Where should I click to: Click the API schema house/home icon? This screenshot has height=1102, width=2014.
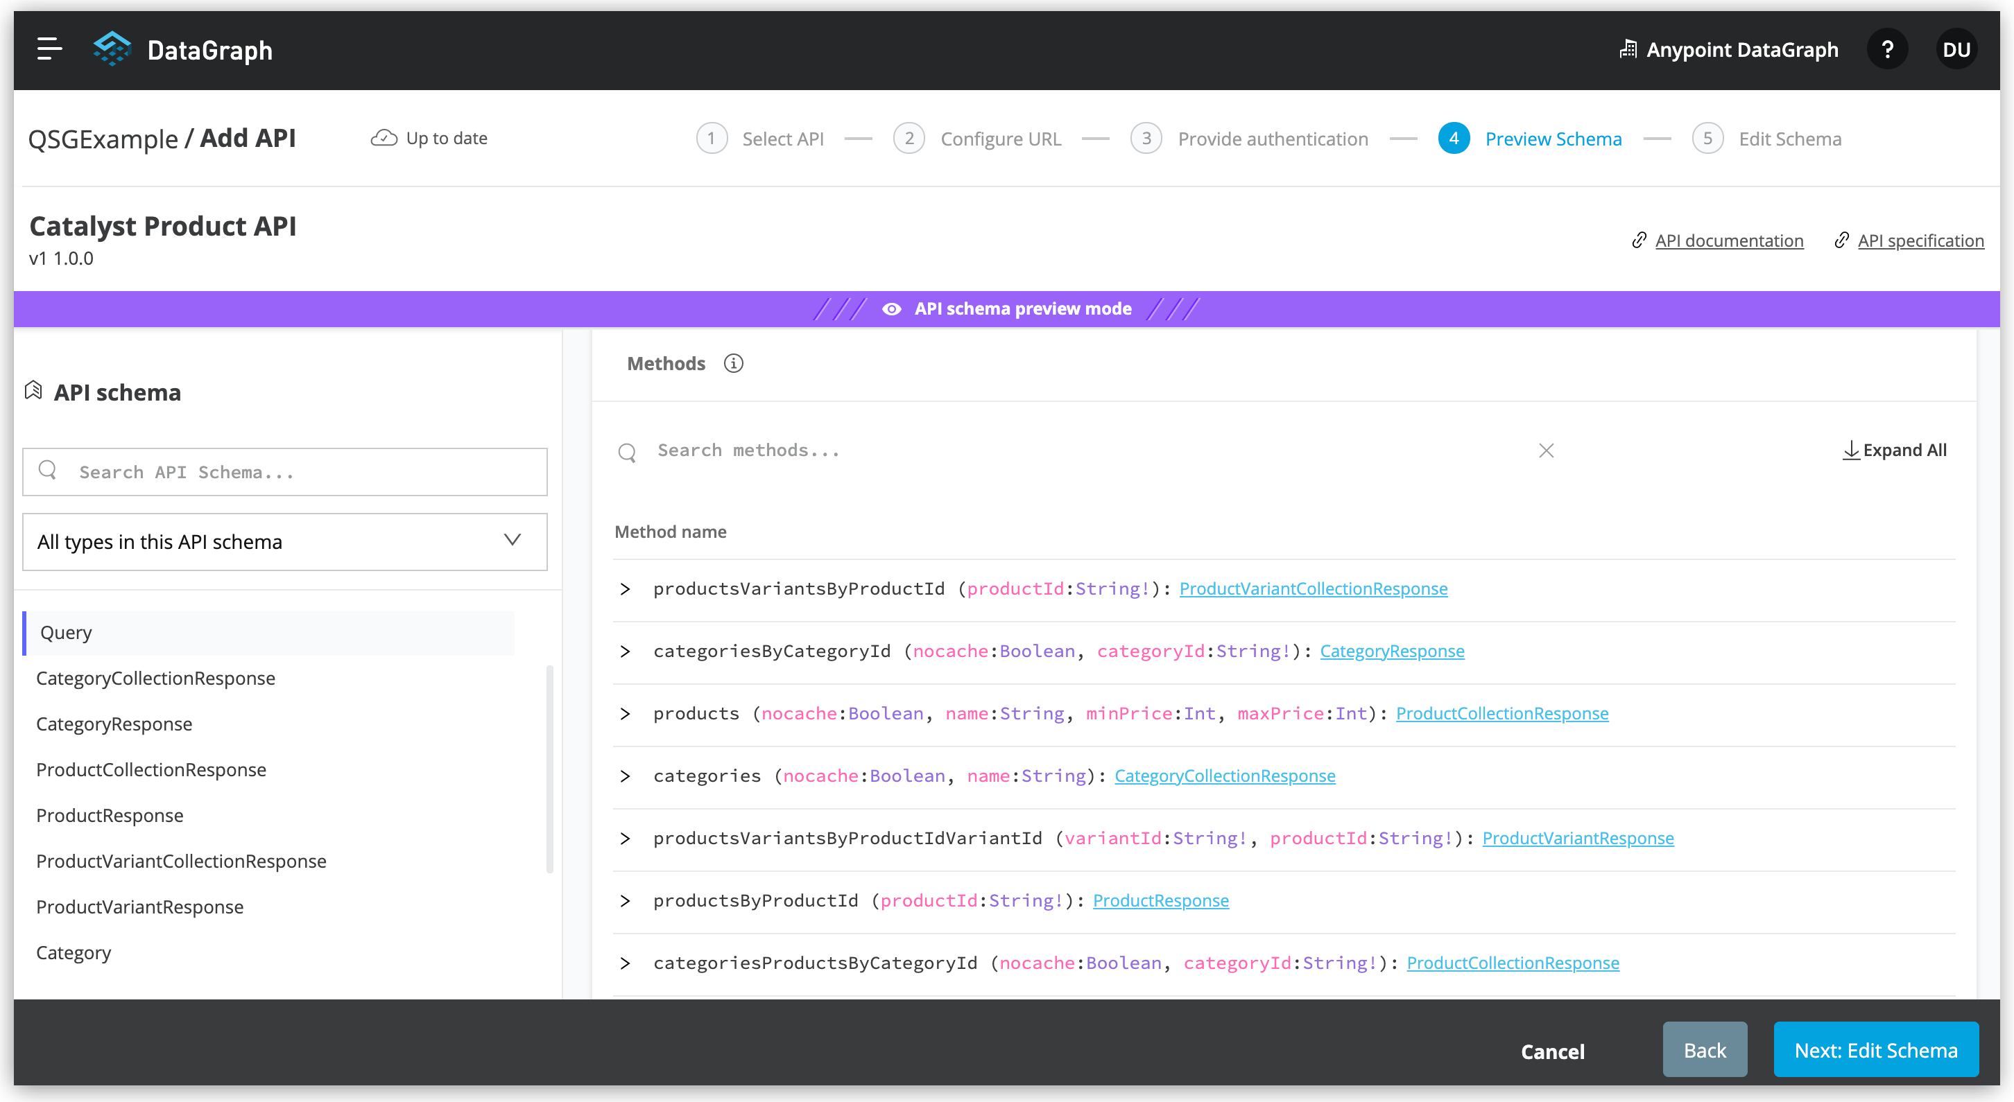click(31, 392)
